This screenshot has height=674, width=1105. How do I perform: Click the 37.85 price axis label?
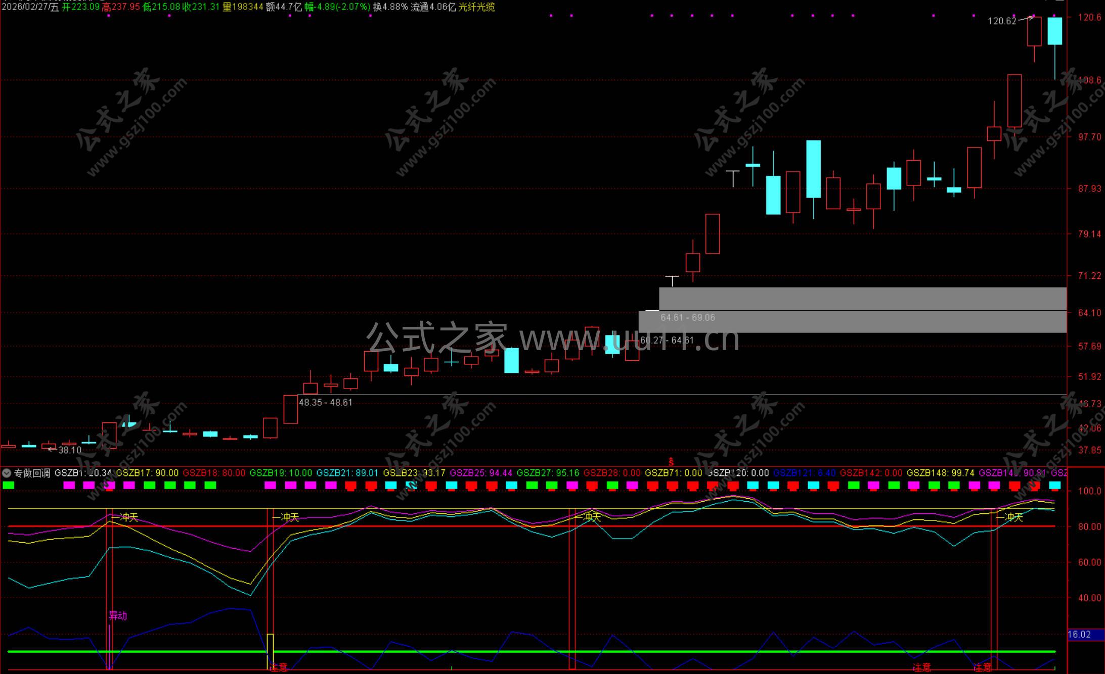click(1089, 450)
